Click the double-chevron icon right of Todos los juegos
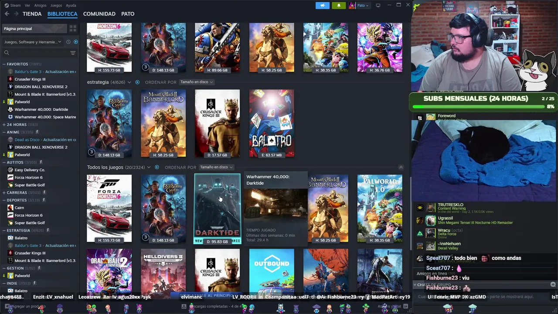Image resolution: width=558 pixels, height=314 pixels. point(401,167)
